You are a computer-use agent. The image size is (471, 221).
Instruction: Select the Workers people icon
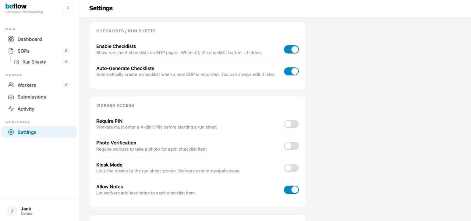coord(11,85)
